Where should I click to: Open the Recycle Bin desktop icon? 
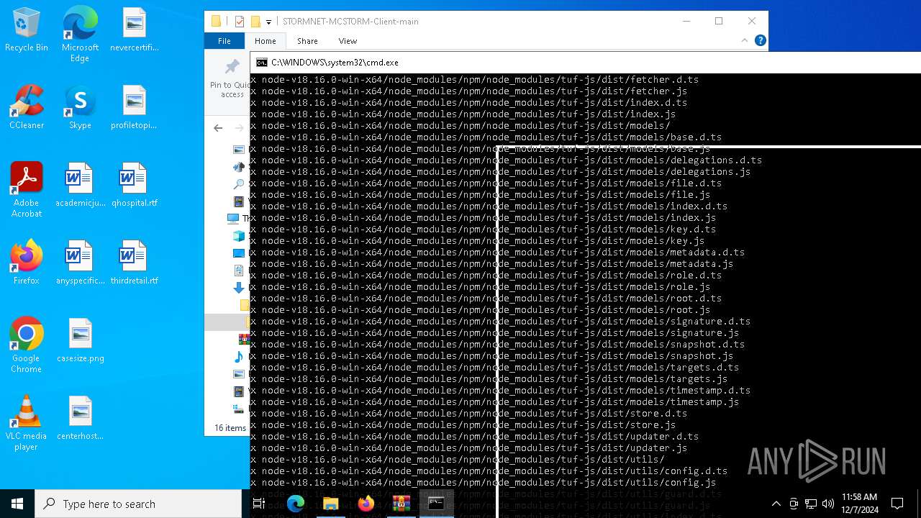[x=27, y=30]
